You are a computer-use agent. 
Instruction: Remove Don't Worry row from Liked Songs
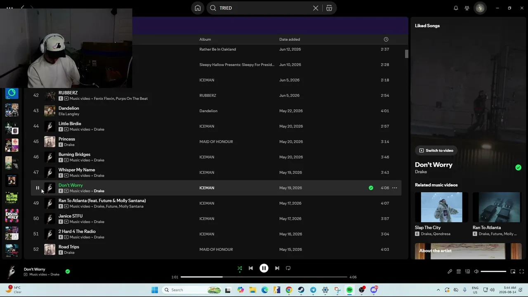[371, 188]
